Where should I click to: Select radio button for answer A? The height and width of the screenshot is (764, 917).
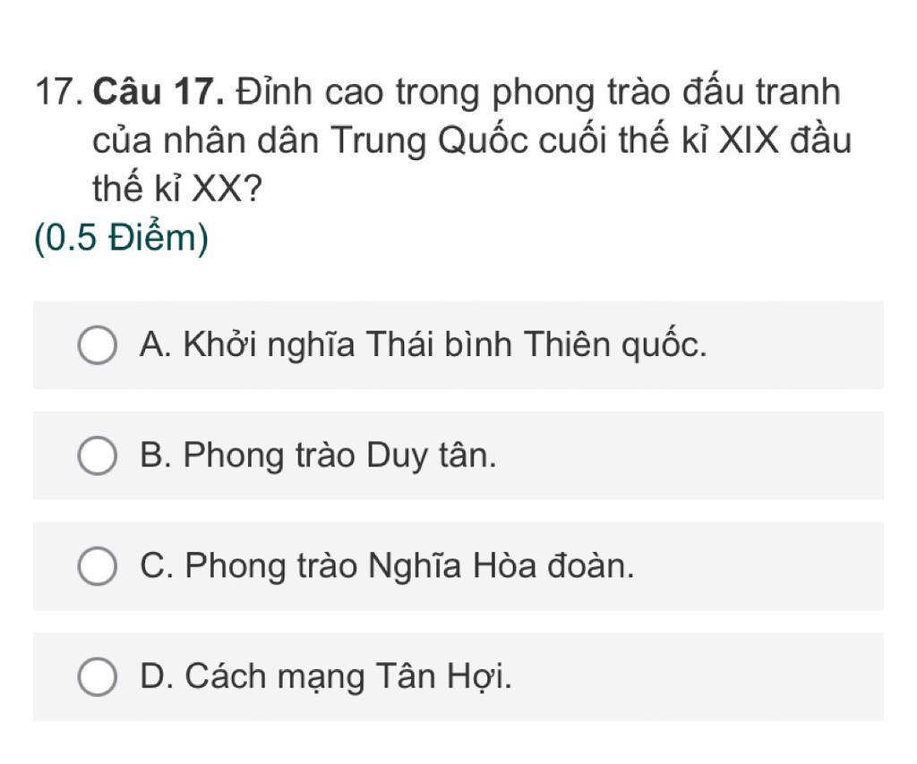(x=97, y=345)
